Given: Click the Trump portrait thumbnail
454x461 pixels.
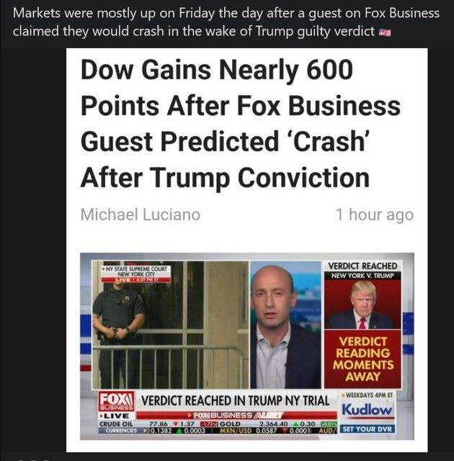Looking at the screenshot, I should tap(363, 304).
